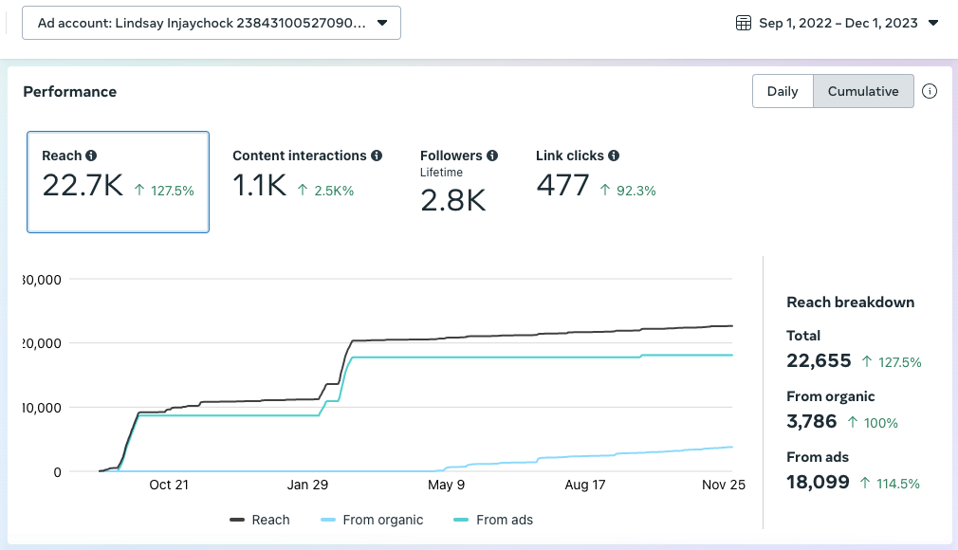Switch the chart to Daily view
The height and width of the screenshot is (550, 958).
(x=783, y=92)
